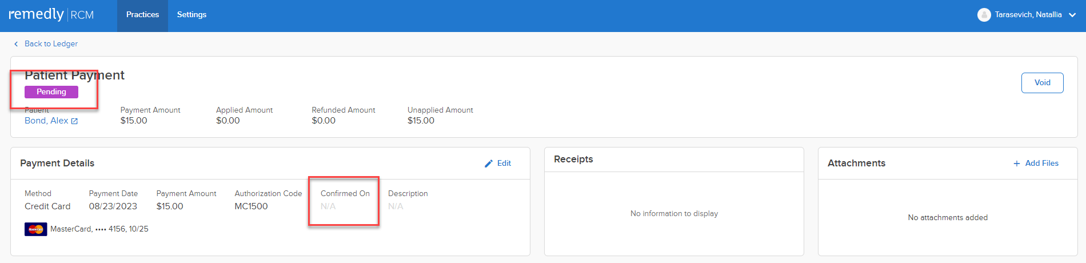Click the Pending status badge
The image size is (1086, 263).
pyautogui.click(x=51, y=92)
